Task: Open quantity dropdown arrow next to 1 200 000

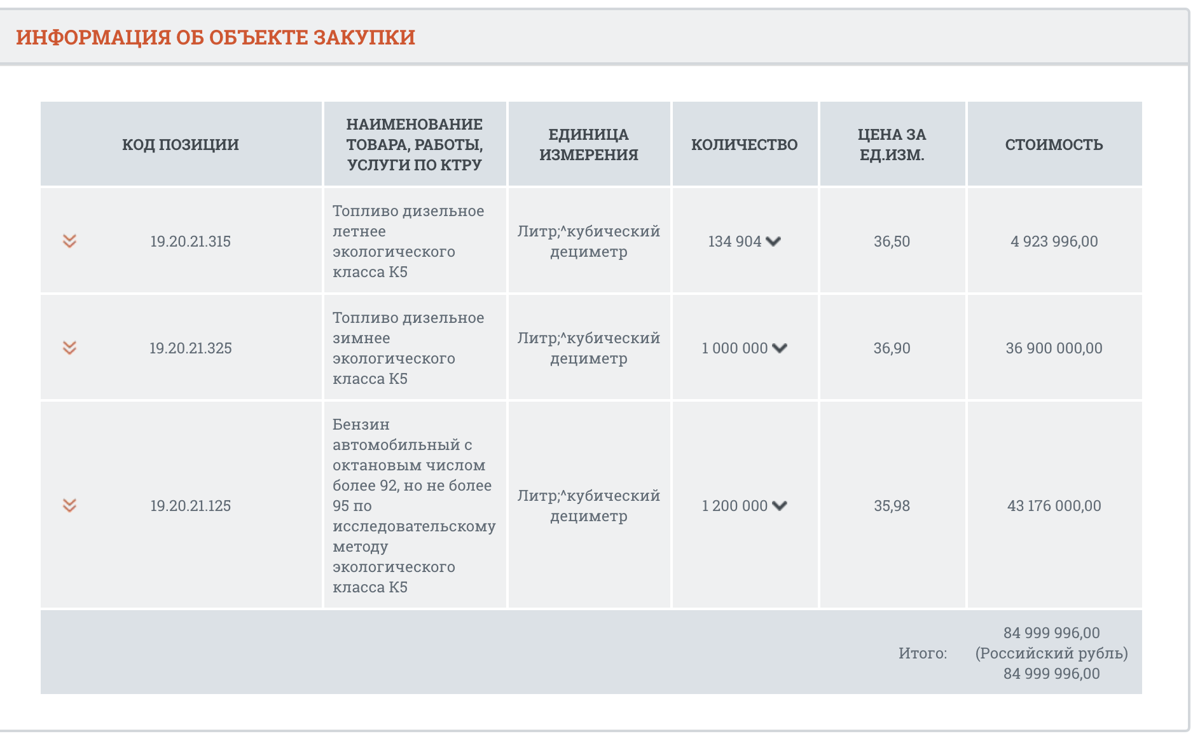Action: (x=780, y=506)
